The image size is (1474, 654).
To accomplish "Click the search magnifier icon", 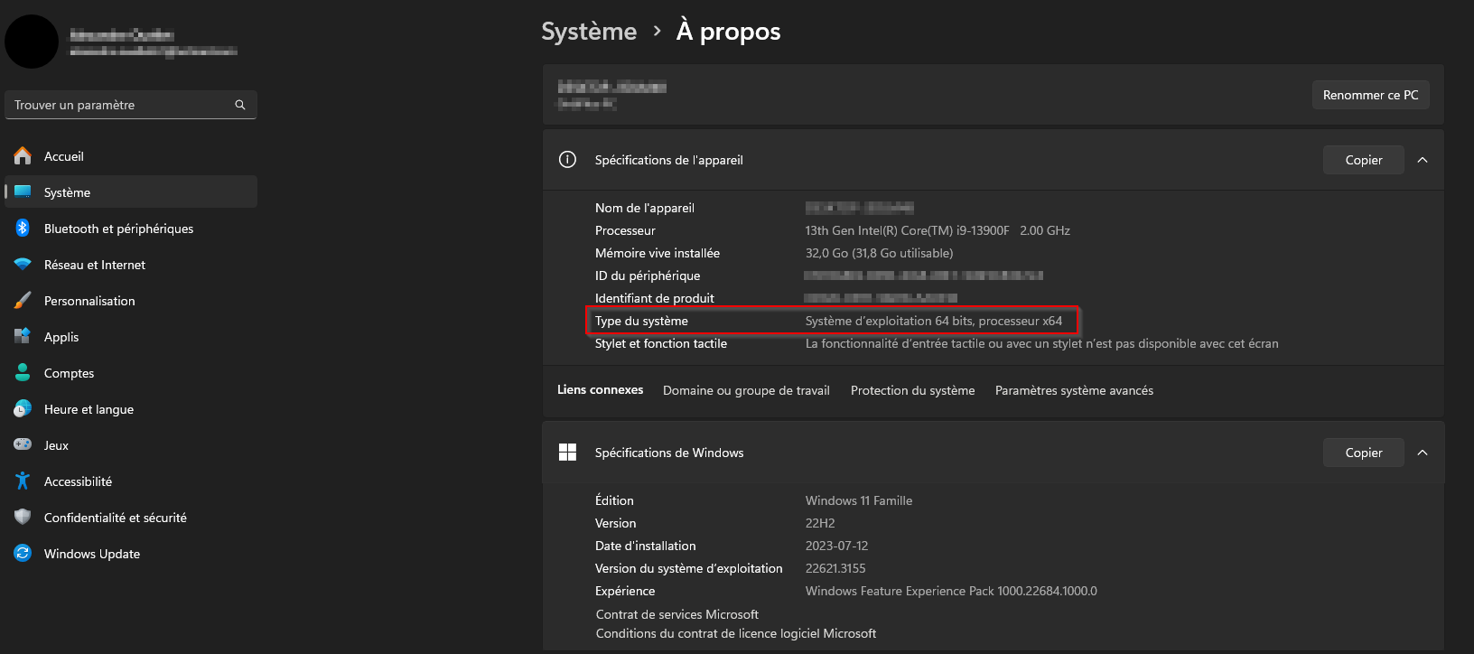I will [x=240, y=105].
